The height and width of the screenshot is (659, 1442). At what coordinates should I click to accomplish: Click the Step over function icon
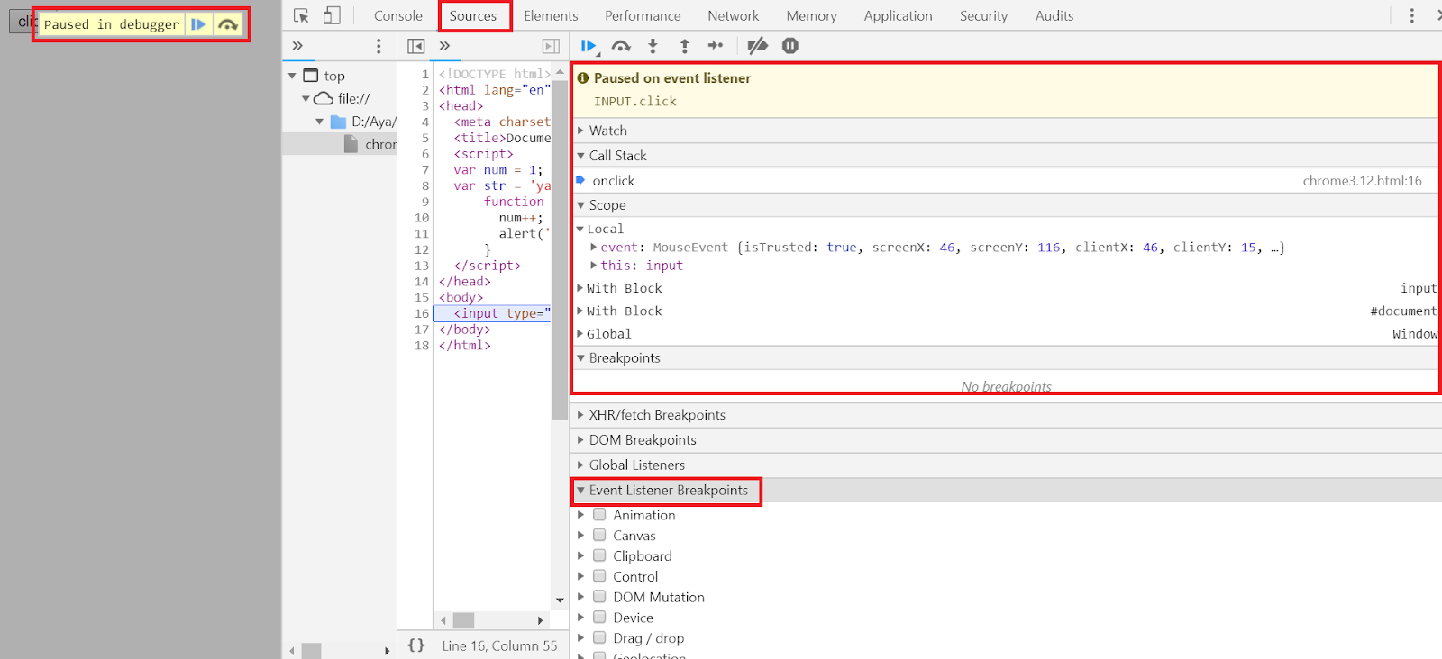621,46
